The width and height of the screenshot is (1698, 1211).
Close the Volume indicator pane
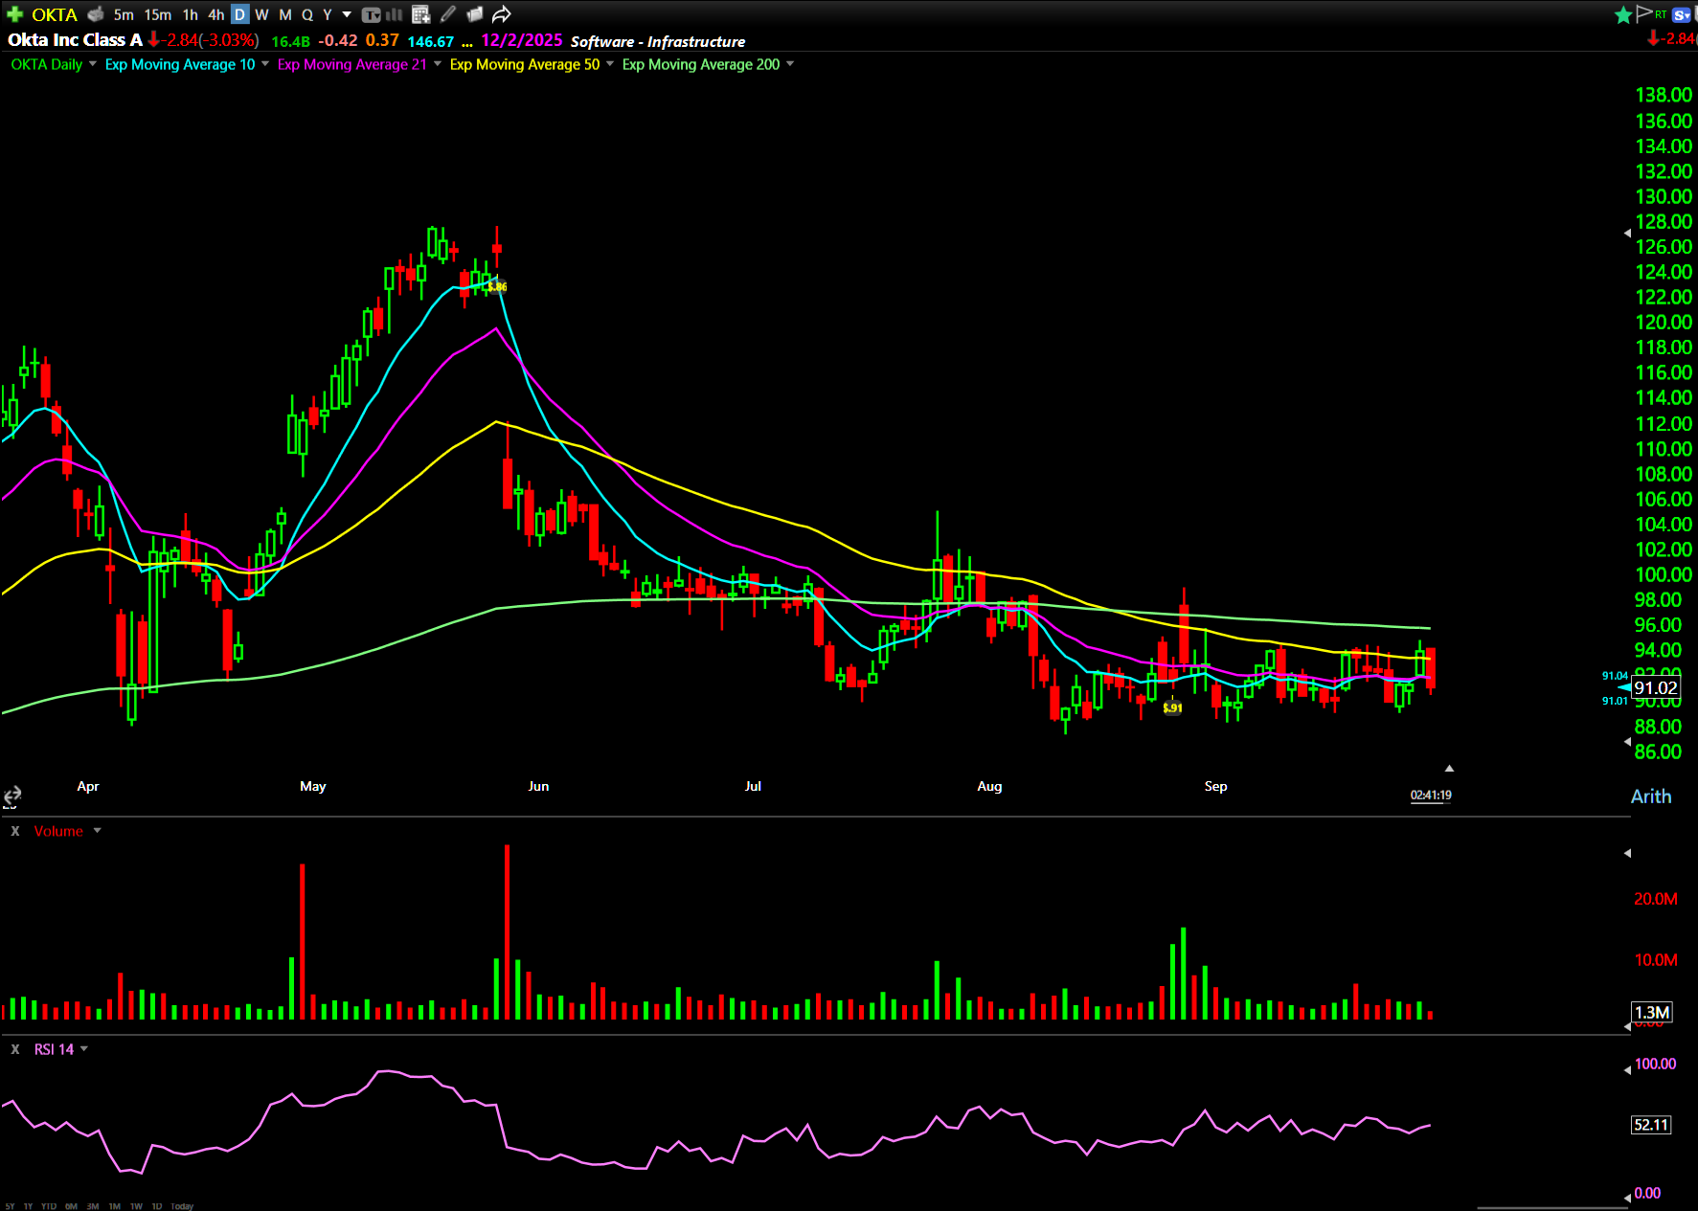tap(15, 831)
